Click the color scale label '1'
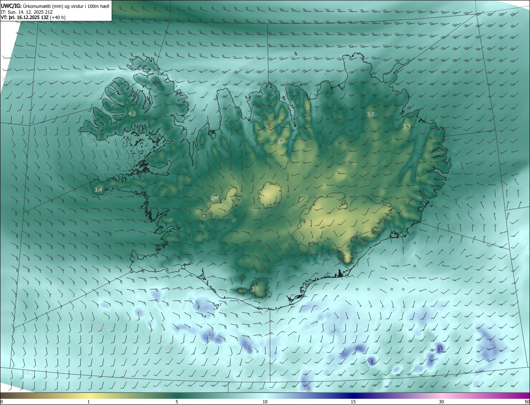Screen dimensions: 530x405 click(89, 402)
